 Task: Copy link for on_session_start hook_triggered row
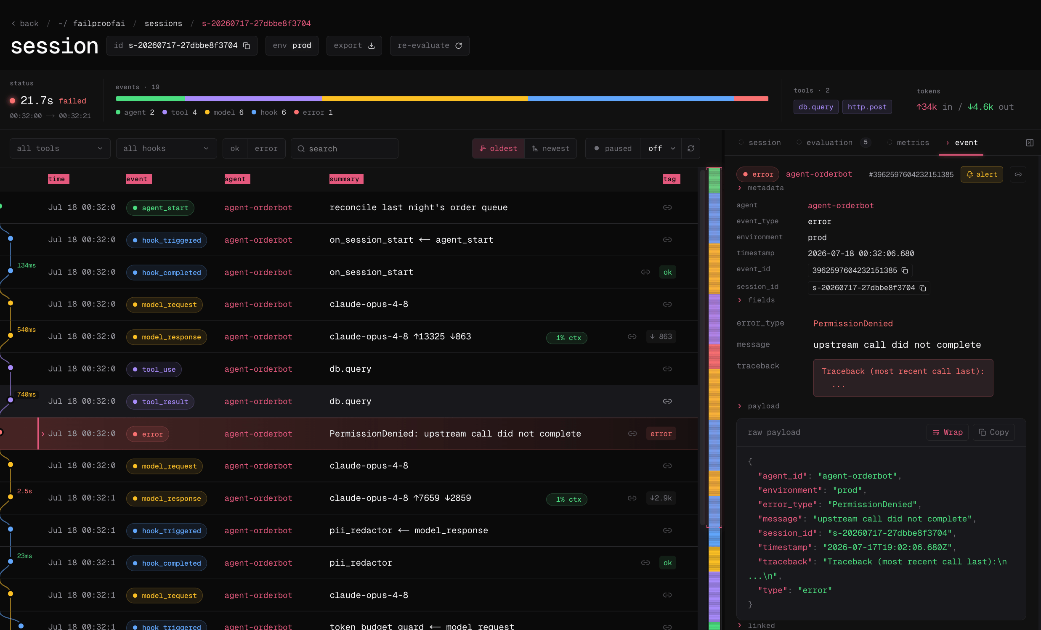(x=667, y=240)
